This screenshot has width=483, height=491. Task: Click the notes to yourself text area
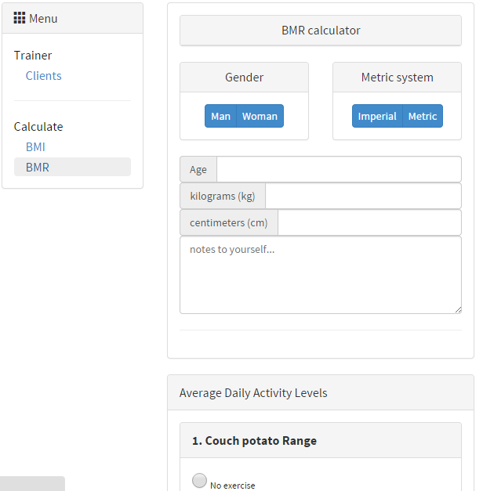pyautogui.click(x=320, y=274)
